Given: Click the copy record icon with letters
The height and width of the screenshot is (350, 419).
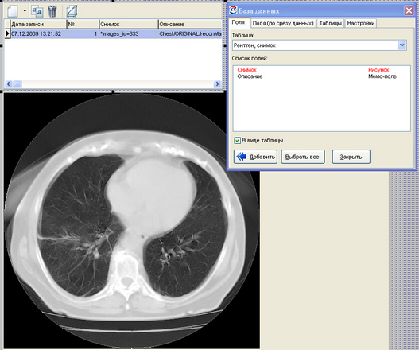Looking at the screenshot, I should click(x=37, y=11).
